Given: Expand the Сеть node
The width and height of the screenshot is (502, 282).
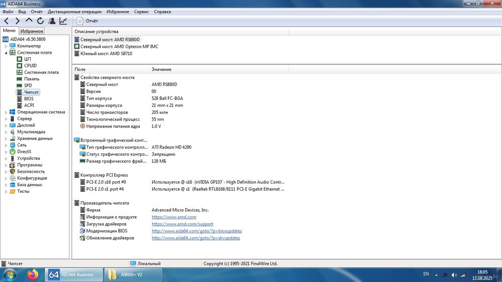Looking at the screenshot, I should 6,145.
